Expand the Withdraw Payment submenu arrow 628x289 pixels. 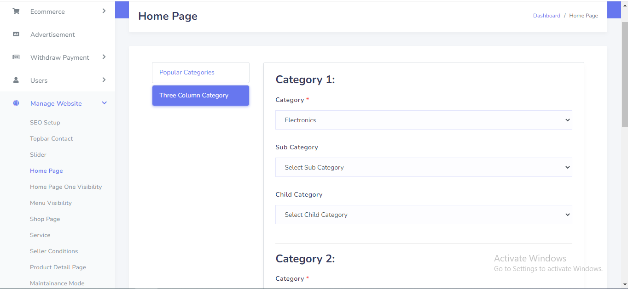point(104,57)
